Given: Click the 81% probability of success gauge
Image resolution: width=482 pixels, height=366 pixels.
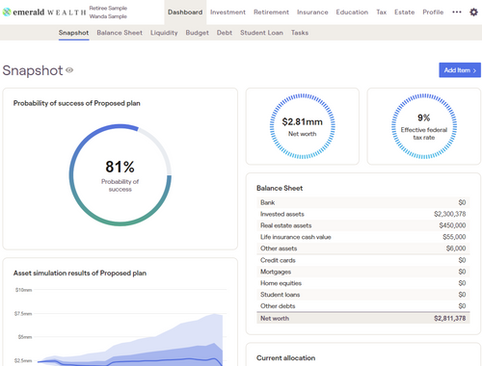Looking at the screenshot, I should [120, 175].
